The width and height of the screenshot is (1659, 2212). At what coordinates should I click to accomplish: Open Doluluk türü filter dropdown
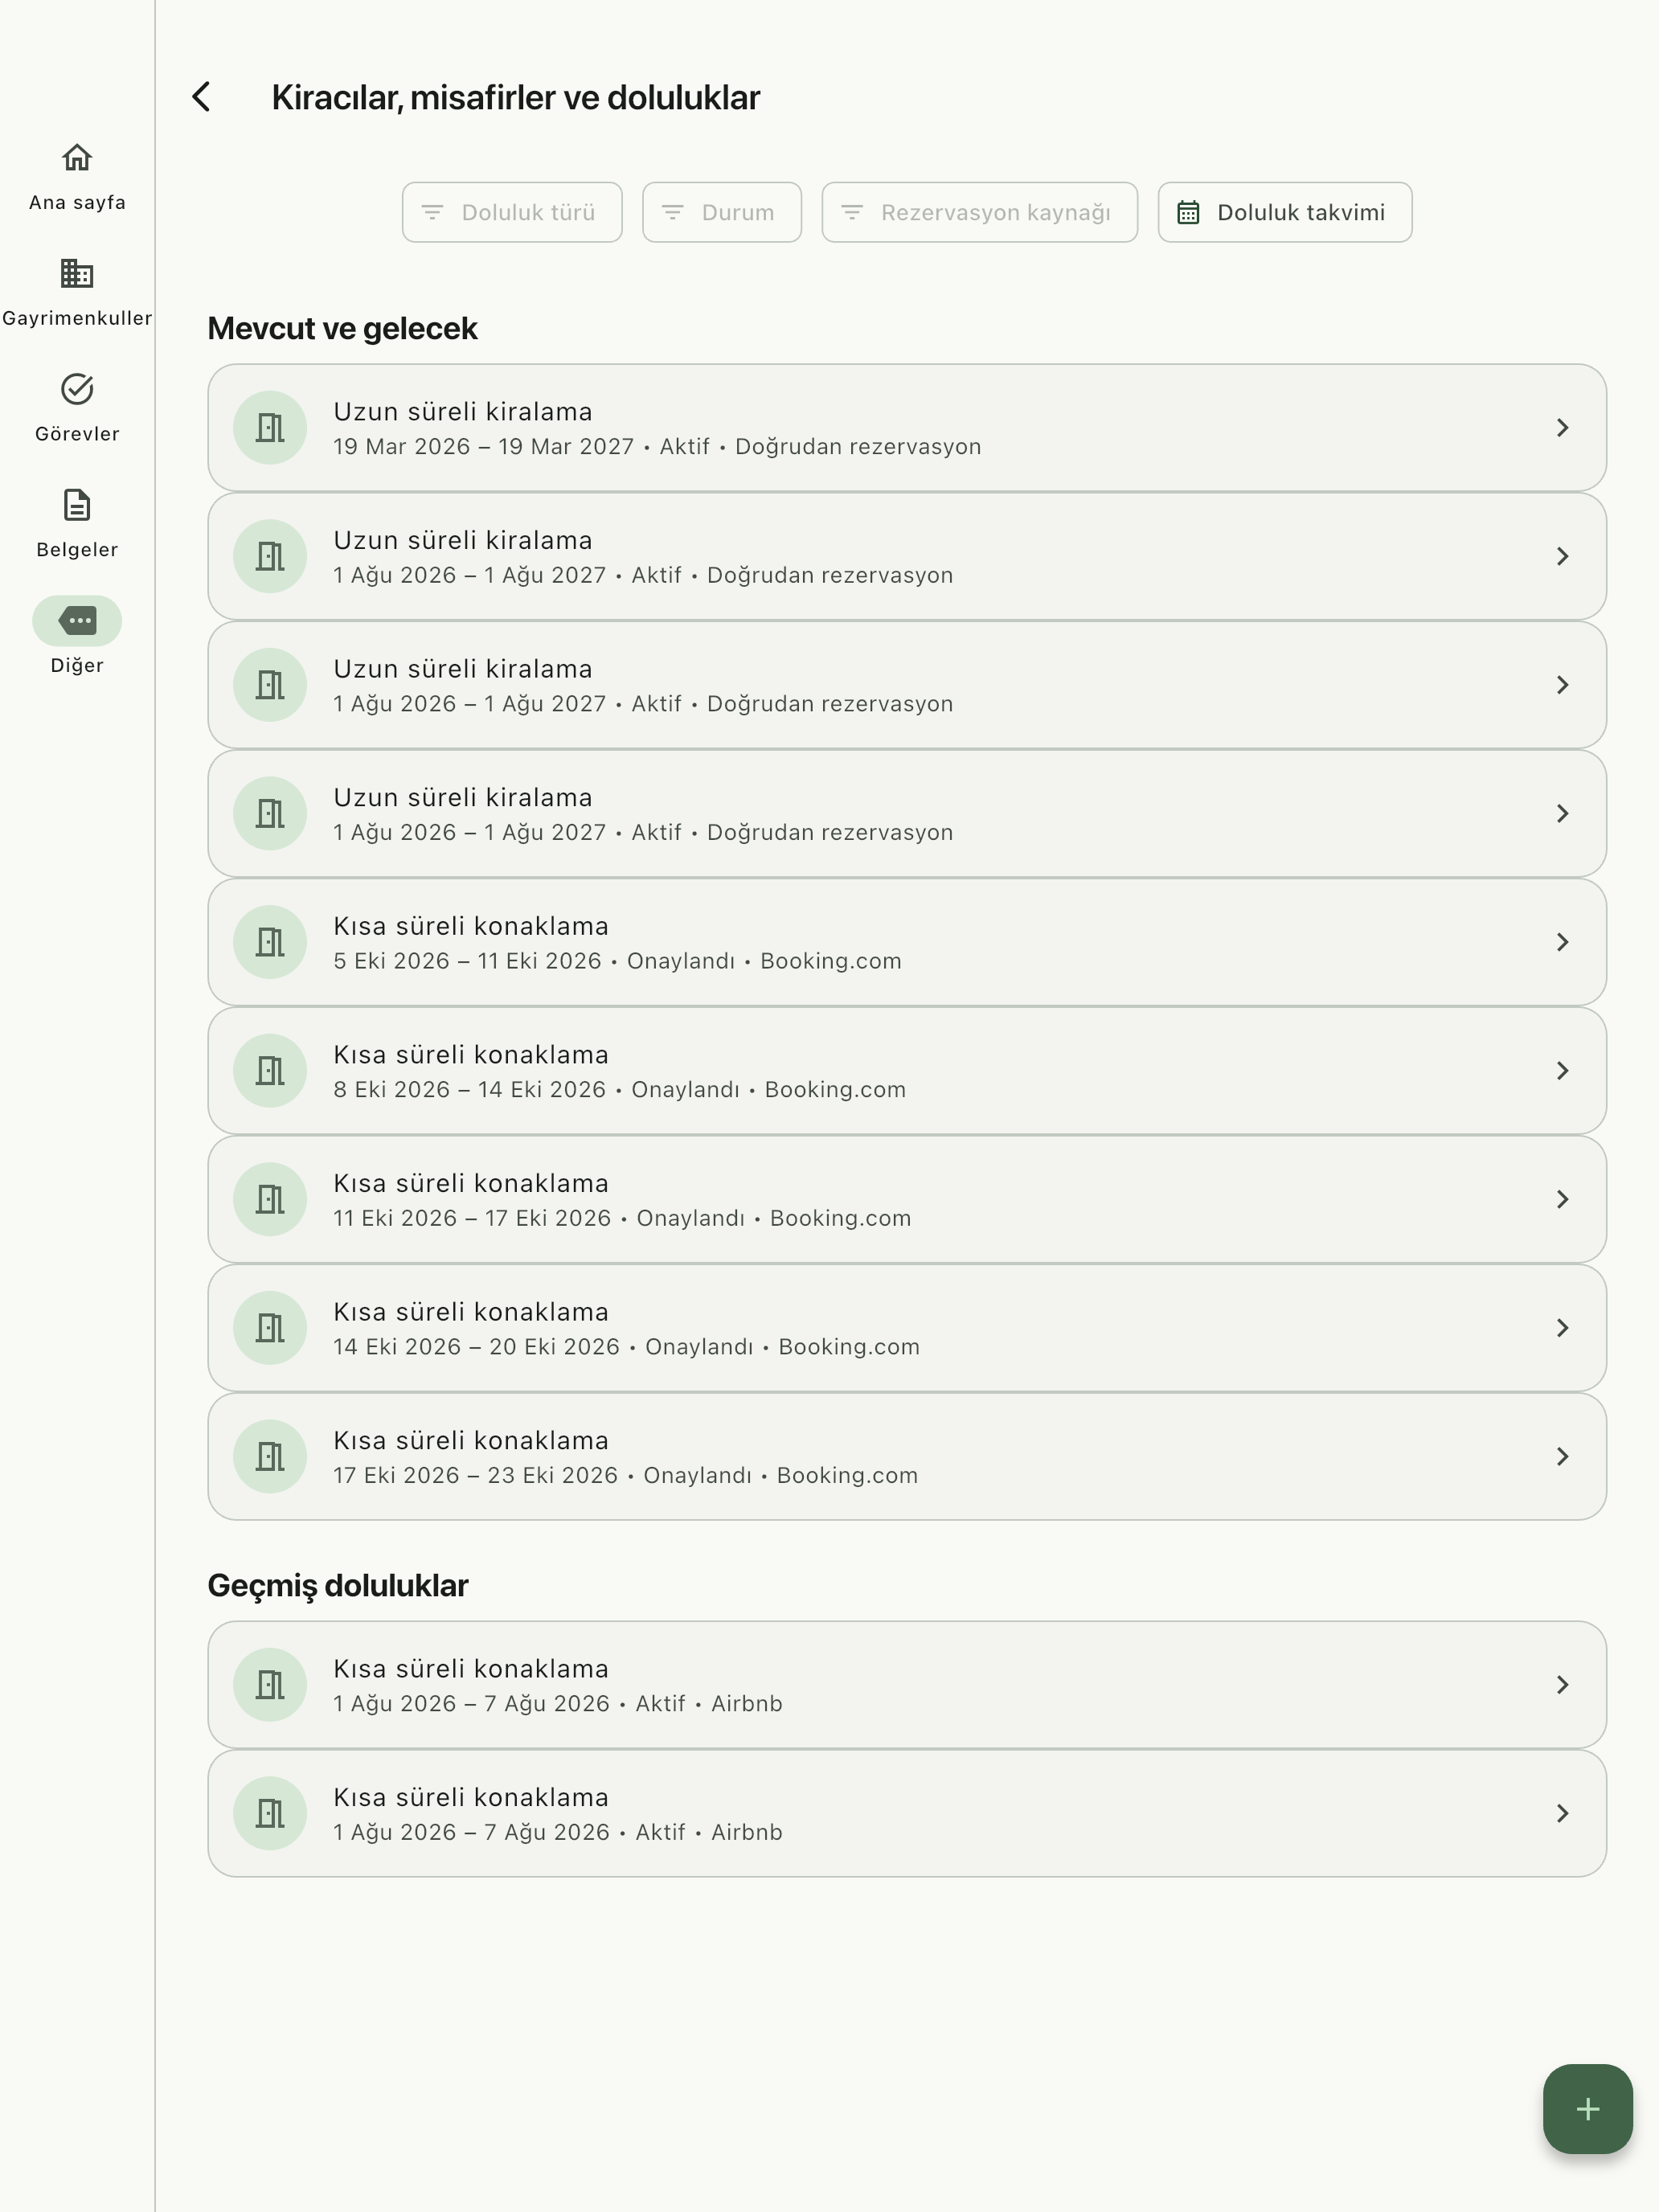(x=512, y=212)
